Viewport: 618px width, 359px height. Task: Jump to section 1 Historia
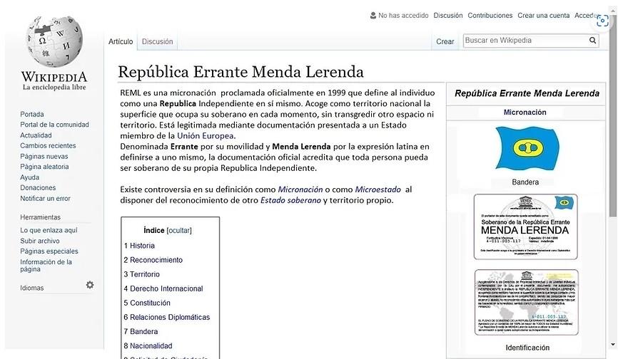pyautogui.click(x=139, y=246)
